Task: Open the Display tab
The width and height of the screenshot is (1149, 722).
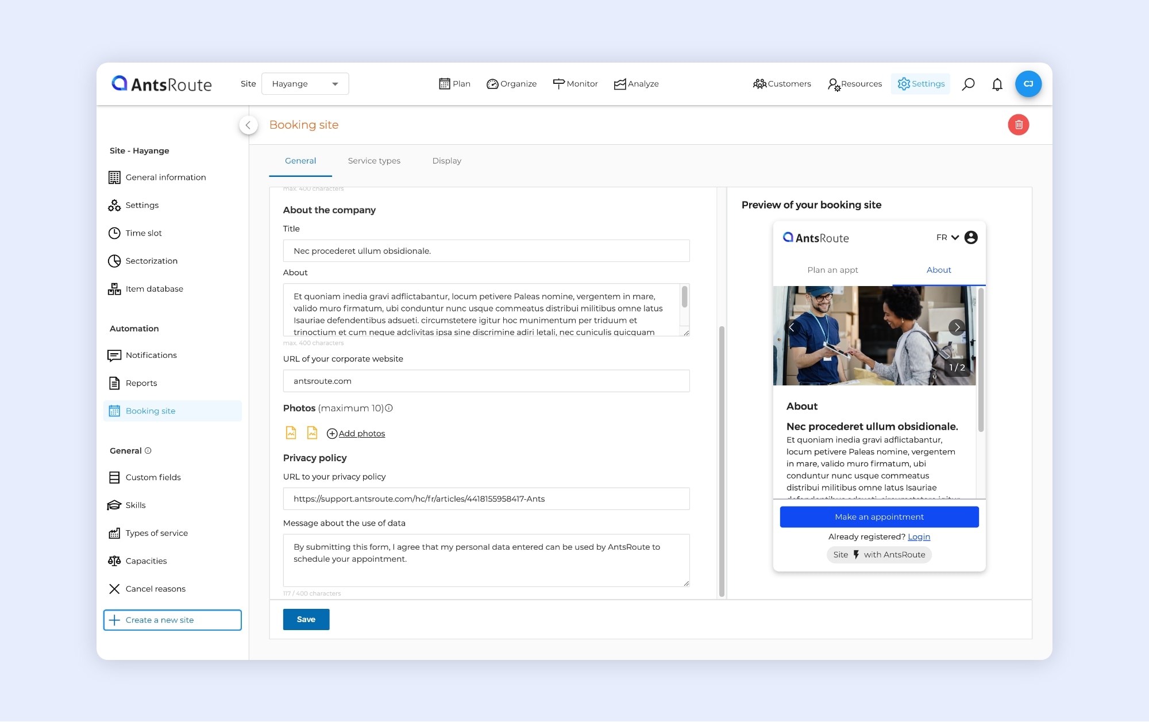Action: 446,161
